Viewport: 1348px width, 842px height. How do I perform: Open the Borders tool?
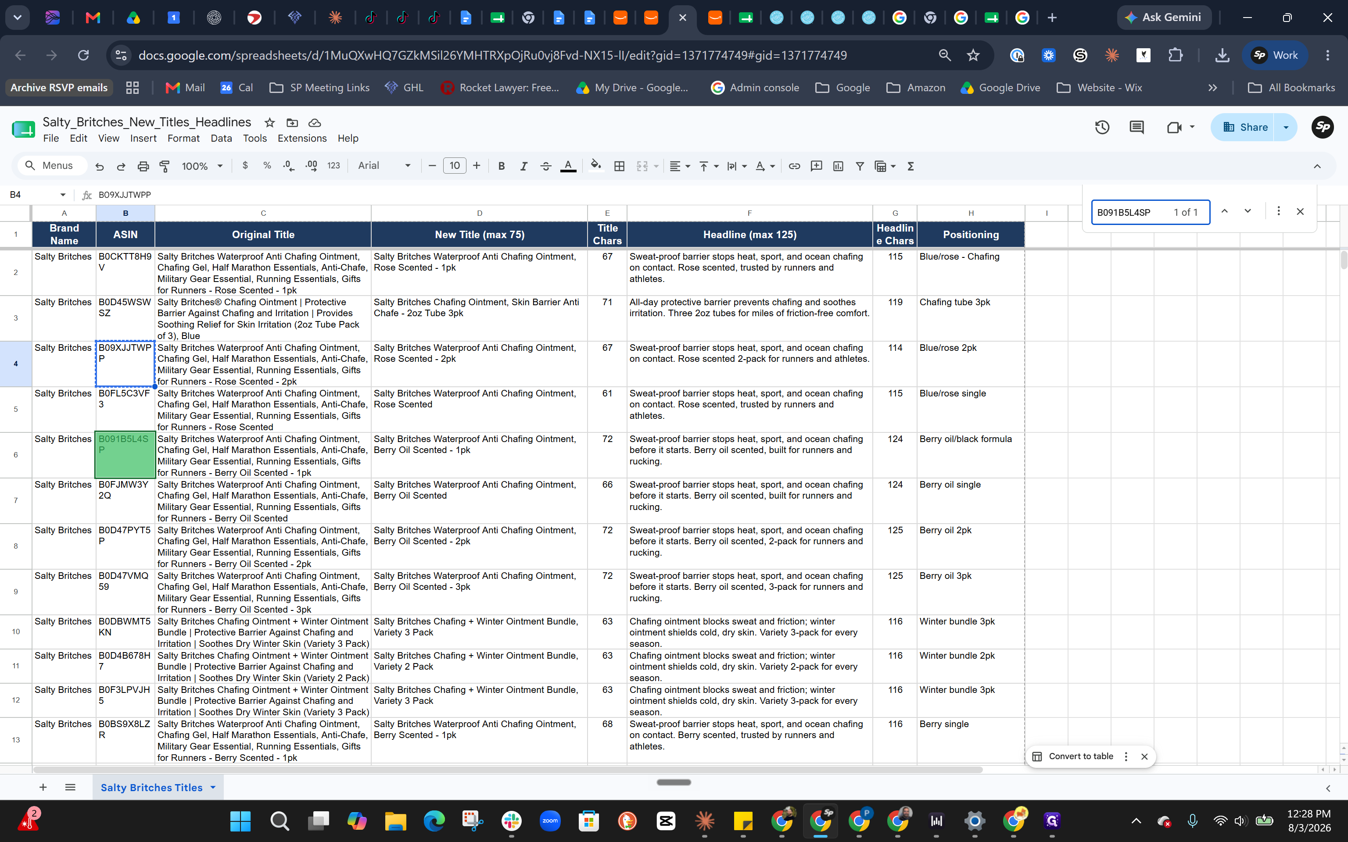620,166
